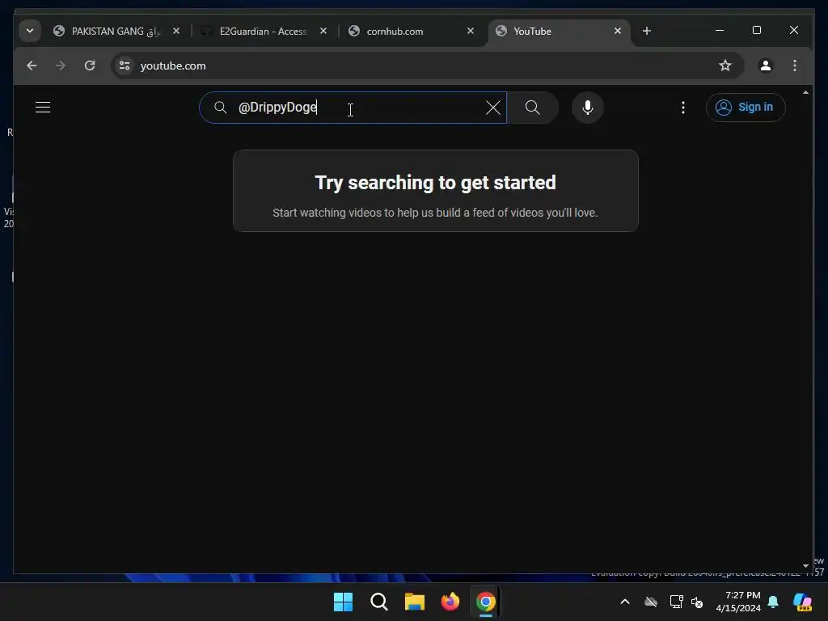This screenshot has height=621, width=828.
Task: Click the scrollbar down arrow
Action: [805, 565]
